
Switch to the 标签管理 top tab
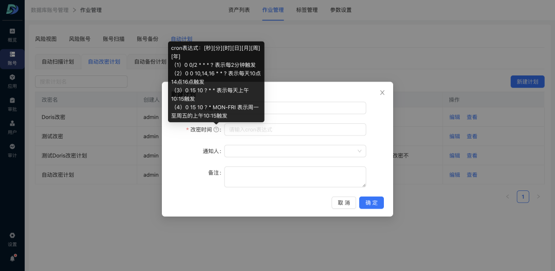pyautogui.click(x=307, y=10)
